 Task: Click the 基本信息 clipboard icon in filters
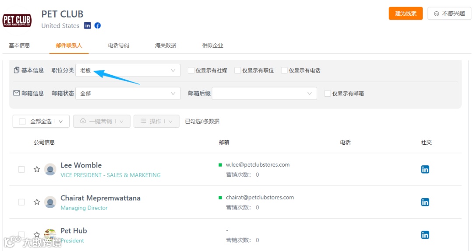click(17, 70)
